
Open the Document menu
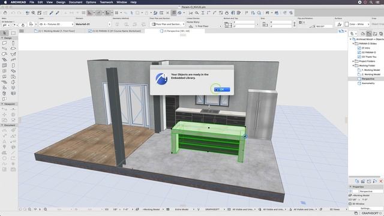pos(76,2)
